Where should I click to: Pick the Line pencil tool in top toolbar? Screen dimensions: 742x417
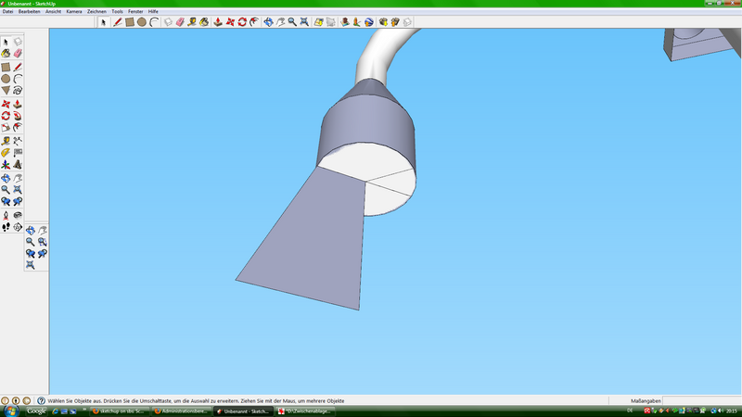[x=118, y=21]
